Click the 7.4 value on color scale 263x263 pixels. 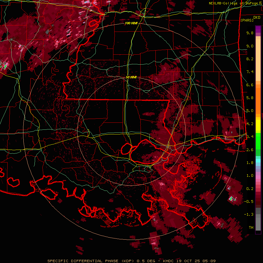250,72
